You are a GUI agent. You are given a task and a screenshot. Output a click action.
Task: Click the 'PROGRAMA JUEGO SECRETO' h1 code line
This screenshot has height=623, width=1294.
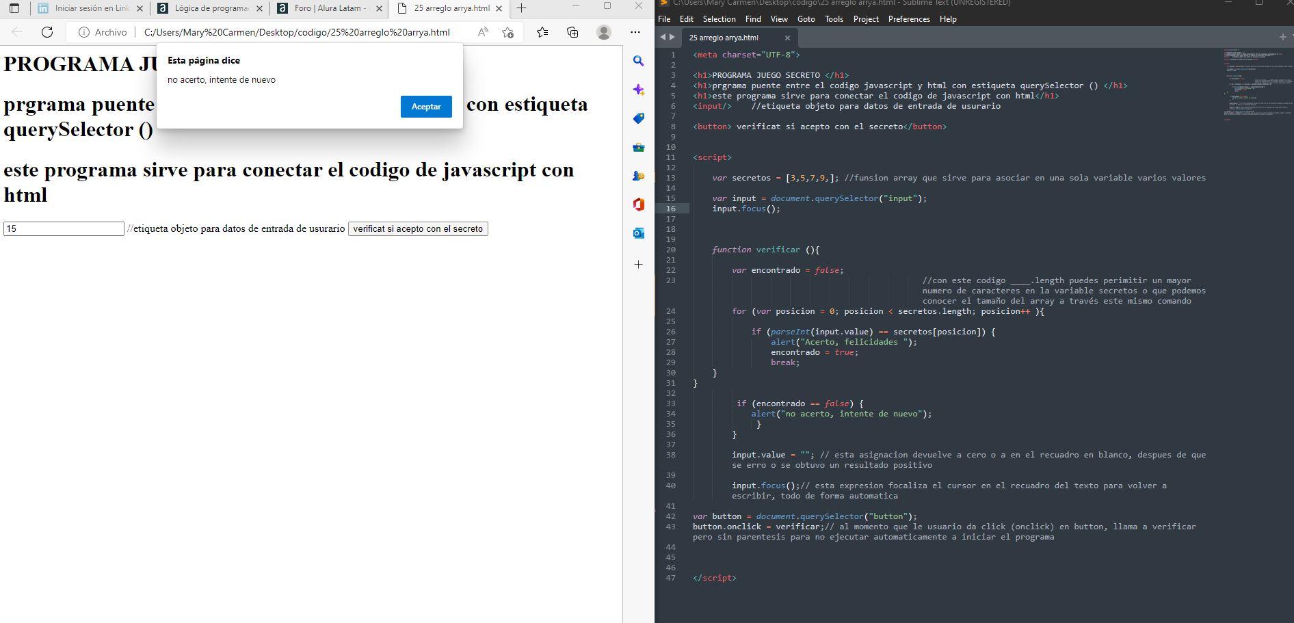770,75
